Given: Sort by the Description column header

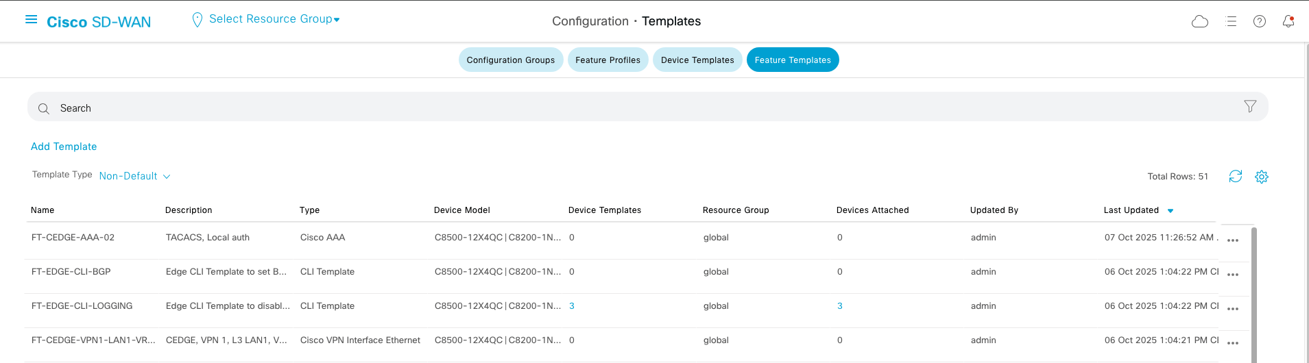Looking at the screenshot, I should click(x=189, y=210).
